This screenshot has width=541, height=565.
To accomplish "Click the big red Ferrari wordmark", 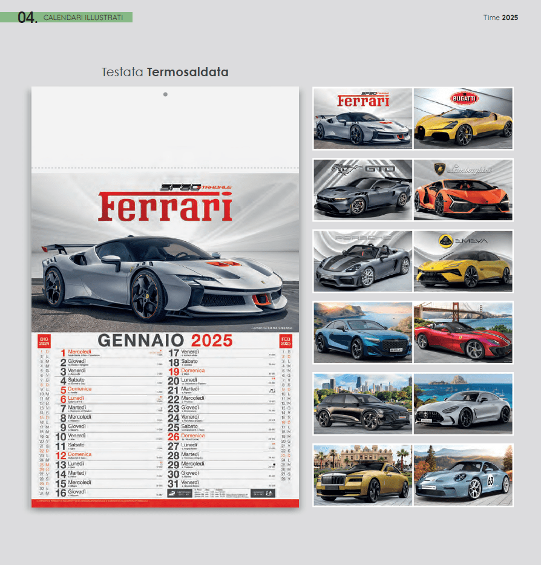I will click(165, 206).
